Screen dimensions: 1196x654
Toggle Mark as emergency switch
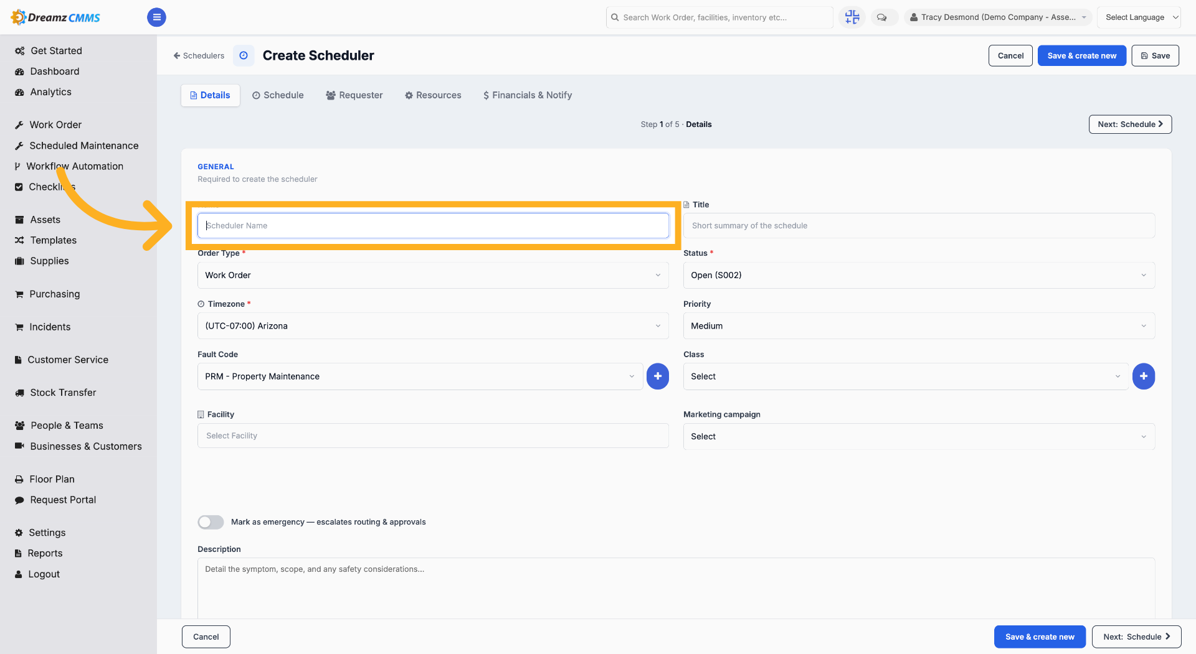coord(211,522)
